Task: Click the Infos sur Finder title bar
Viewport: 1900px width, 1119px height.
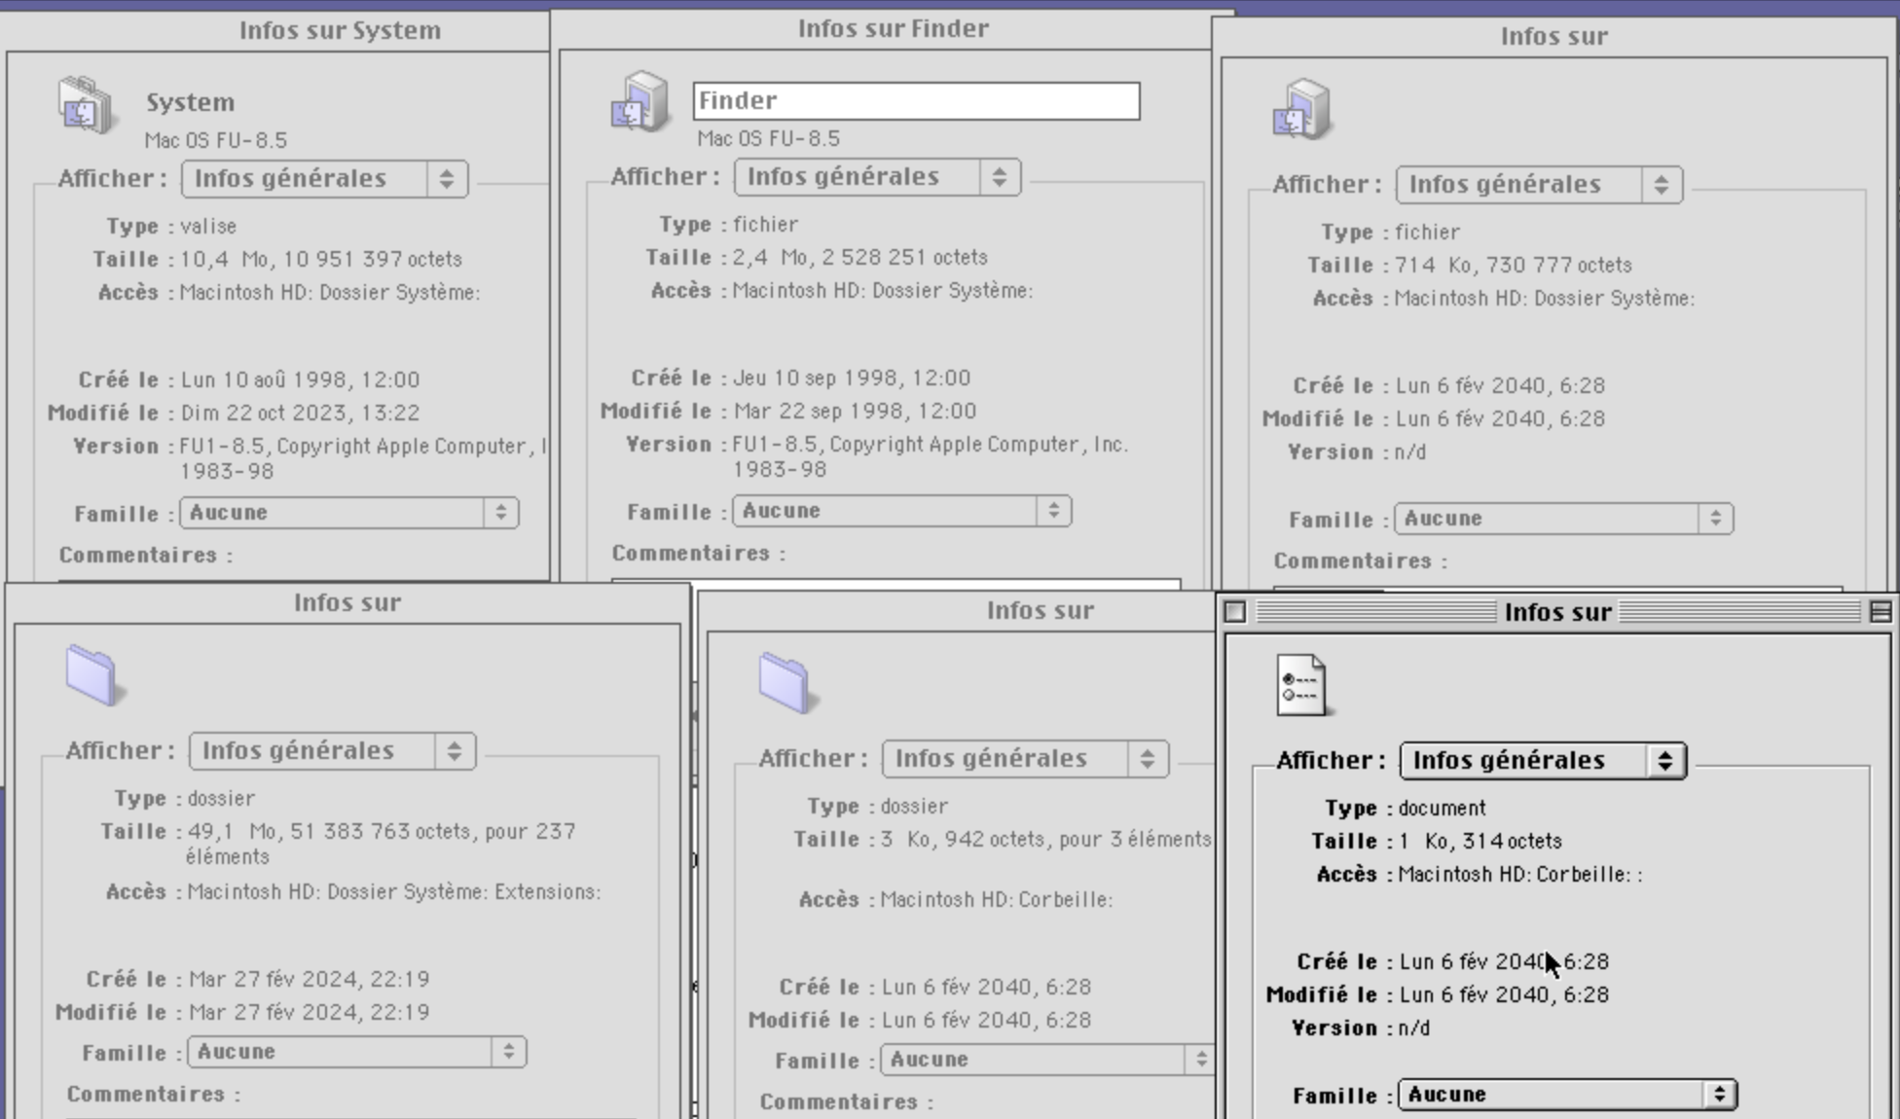Action: (894, 28)
